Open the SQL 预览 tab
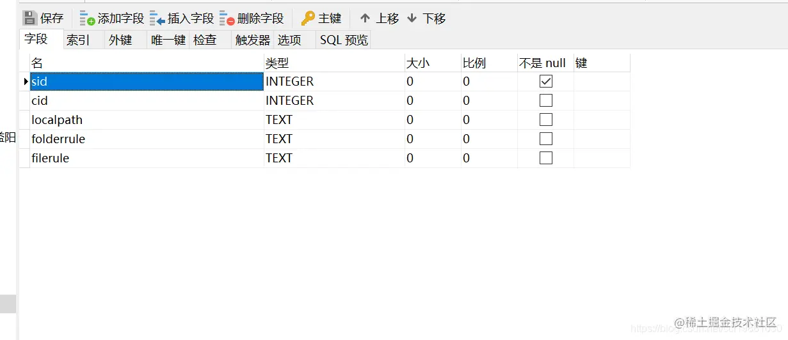This screenshot has width=788, height=340. (x=344, y=40)
